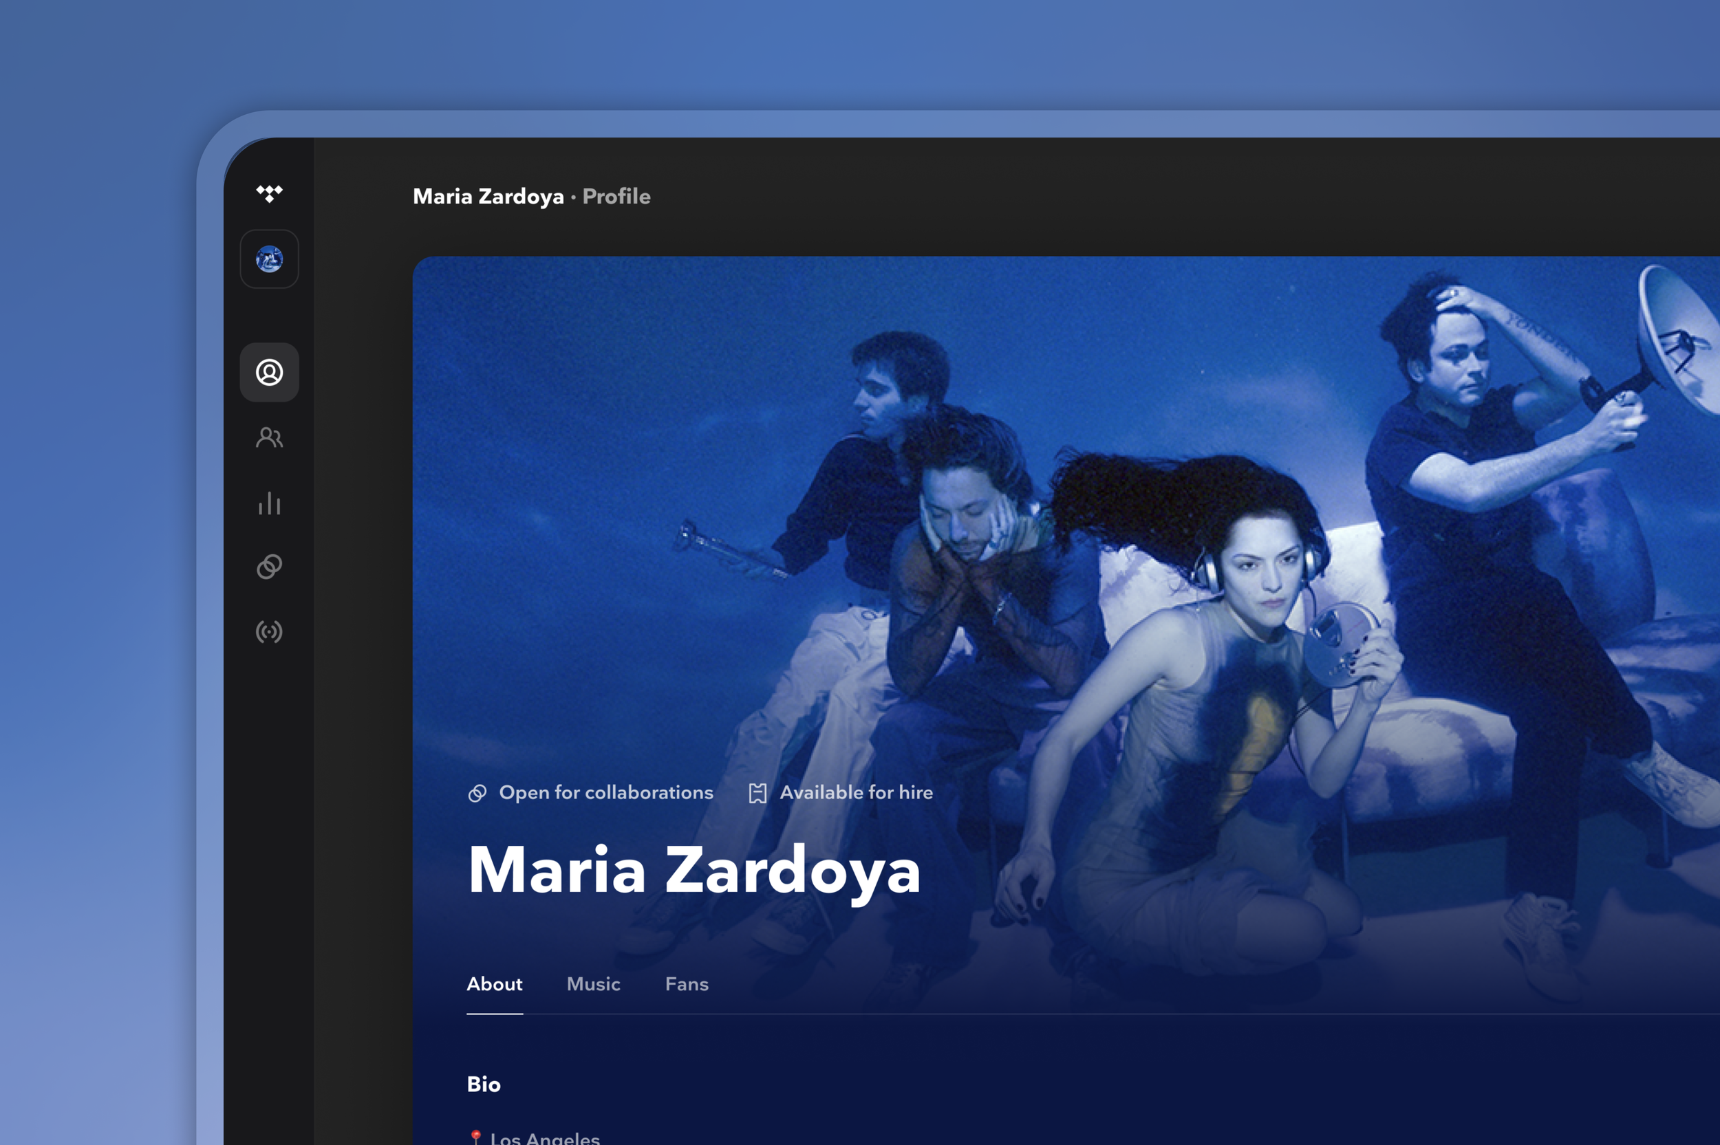Click the Available for hire label
The width and height of the screenshot is (1720, 1145).
[856, 792]
